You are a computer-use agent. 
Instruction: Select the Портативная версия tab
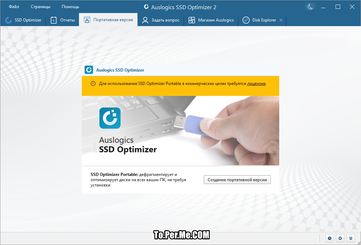(x=108, y=20)
